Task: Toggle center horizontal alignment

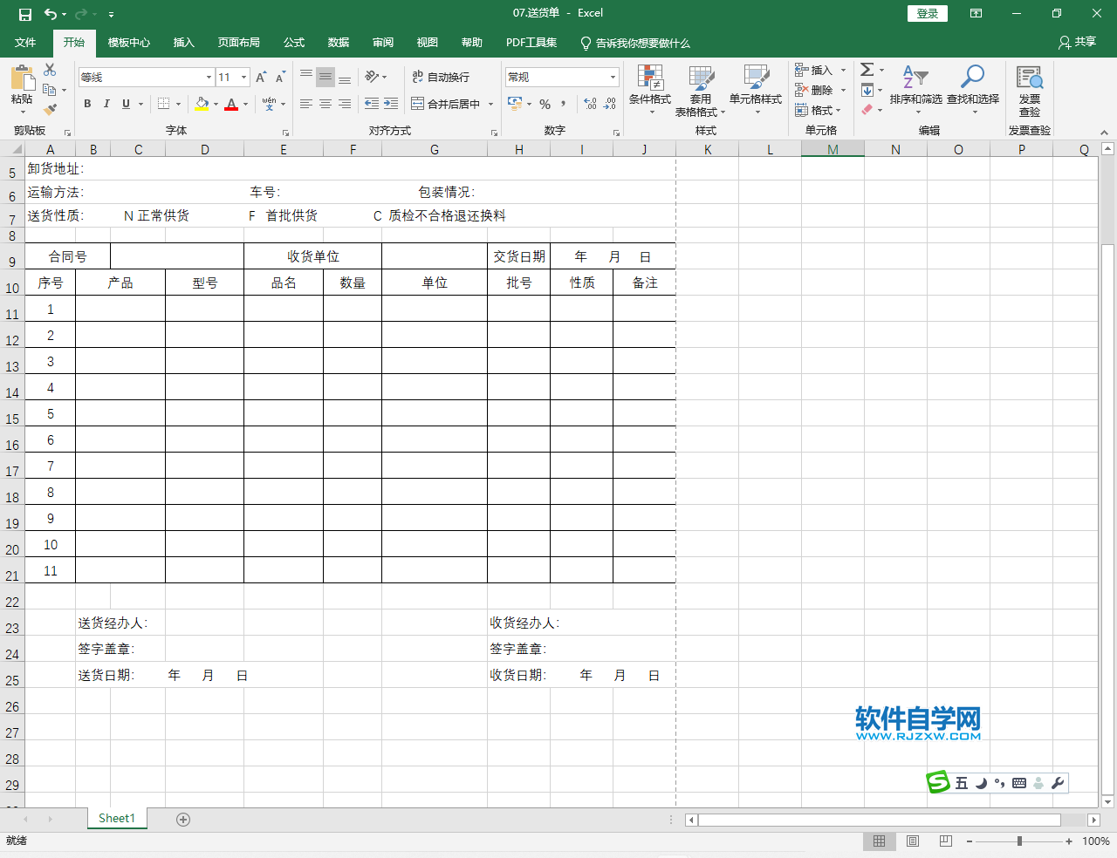Action: pyautogui.click(x=326, y=104)
